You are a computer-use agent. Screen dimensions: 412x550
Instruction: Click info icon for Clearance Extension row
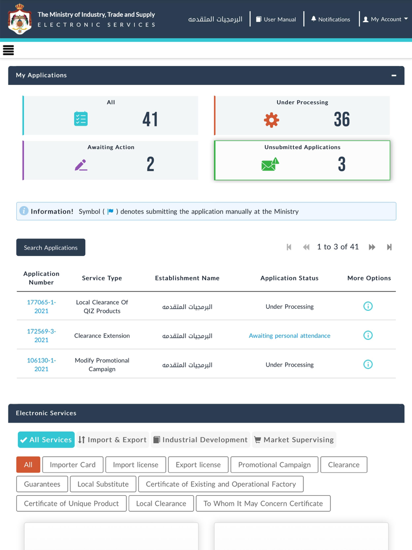coord(368,335)
